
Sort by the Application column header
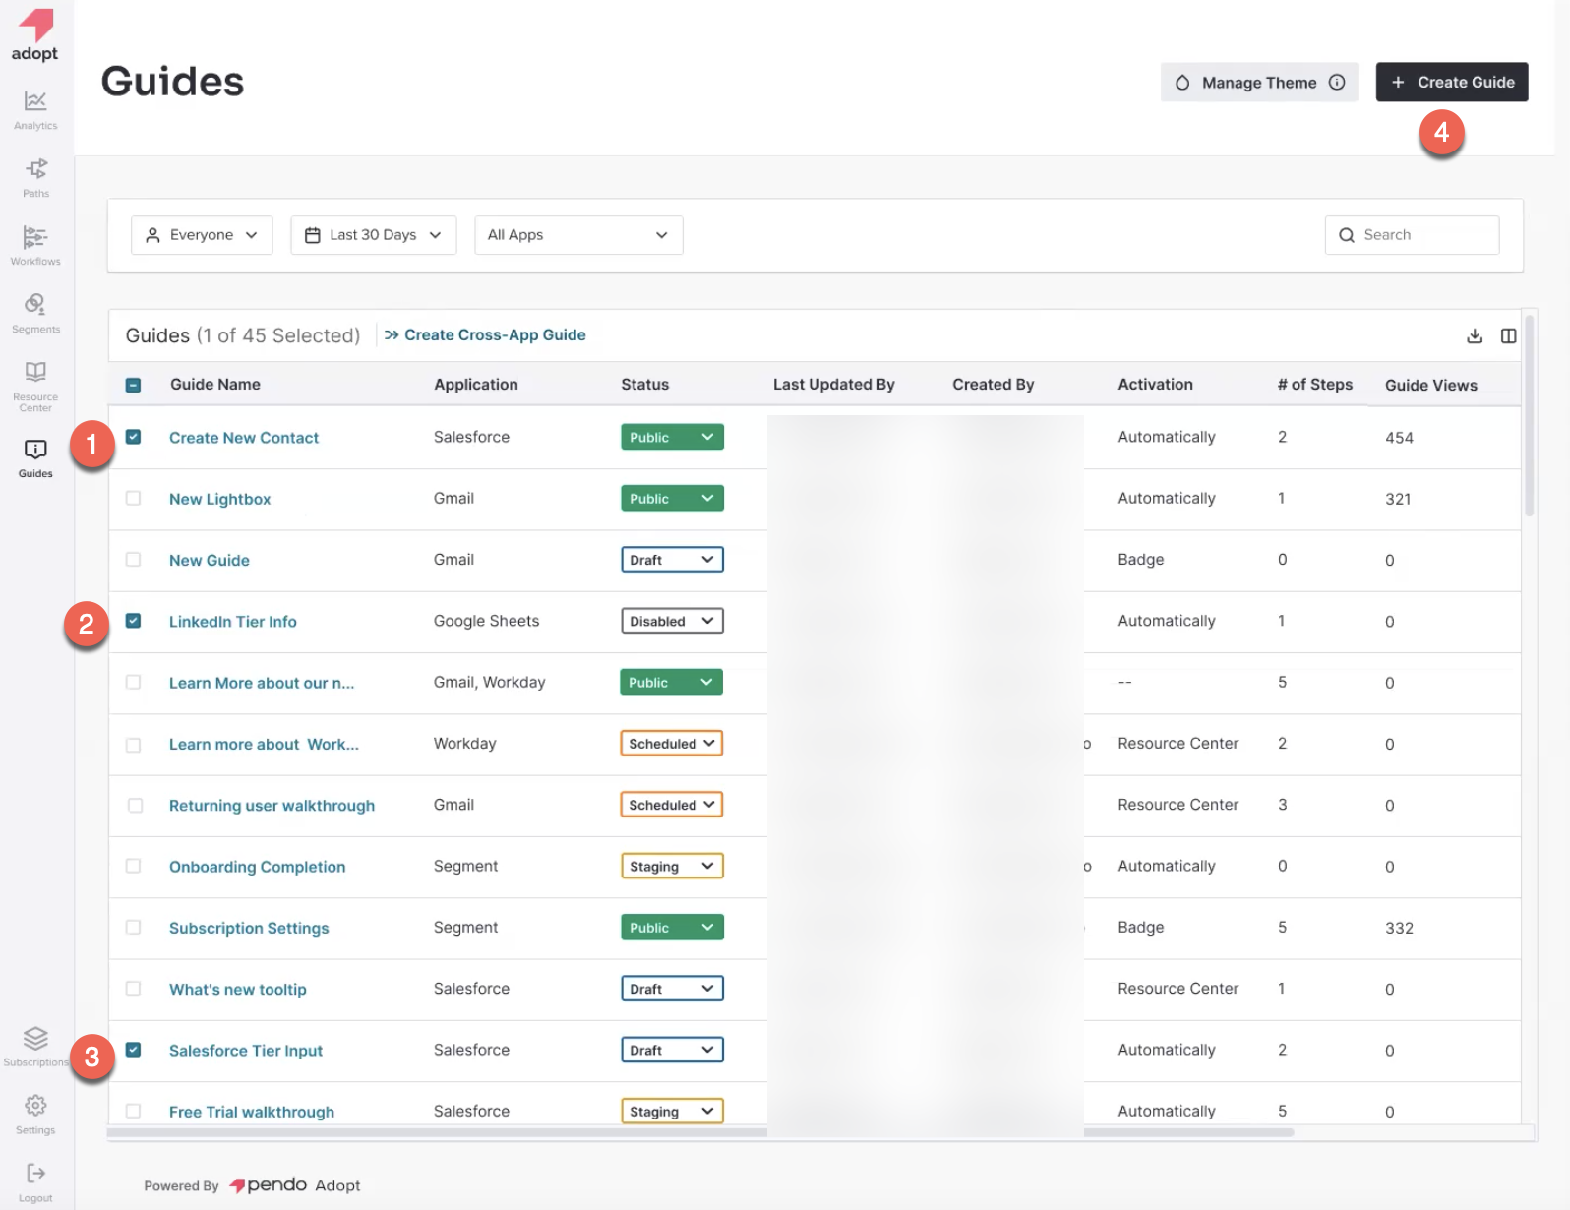click(x=476, y=385)
